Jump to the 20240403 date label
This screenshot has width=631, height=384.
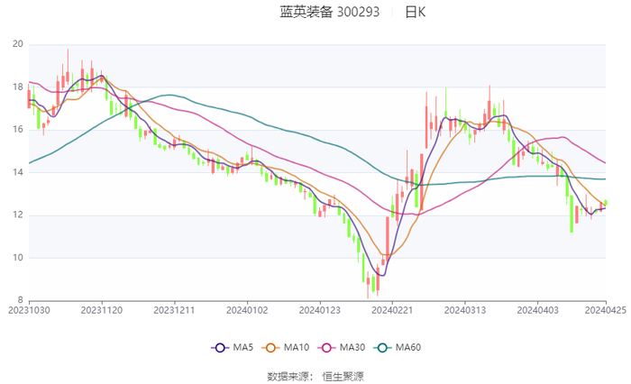click(535, 309)
